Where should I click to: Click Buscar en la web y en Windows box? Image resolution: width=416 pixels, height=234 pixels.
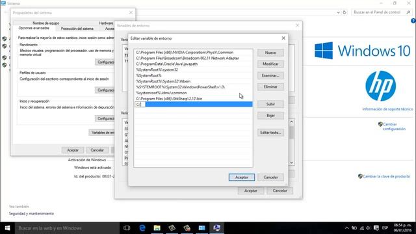point(67,228)
